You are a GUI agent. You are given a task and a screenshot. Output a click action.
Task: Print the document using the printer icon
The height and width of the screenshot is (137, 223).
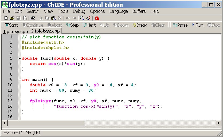point(33,18)
